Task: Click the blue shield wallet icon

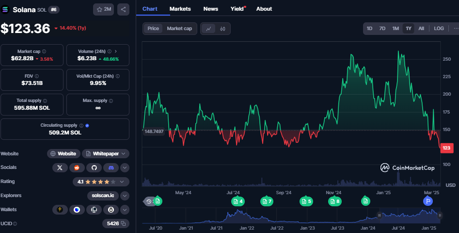Action: pos(77,210)
